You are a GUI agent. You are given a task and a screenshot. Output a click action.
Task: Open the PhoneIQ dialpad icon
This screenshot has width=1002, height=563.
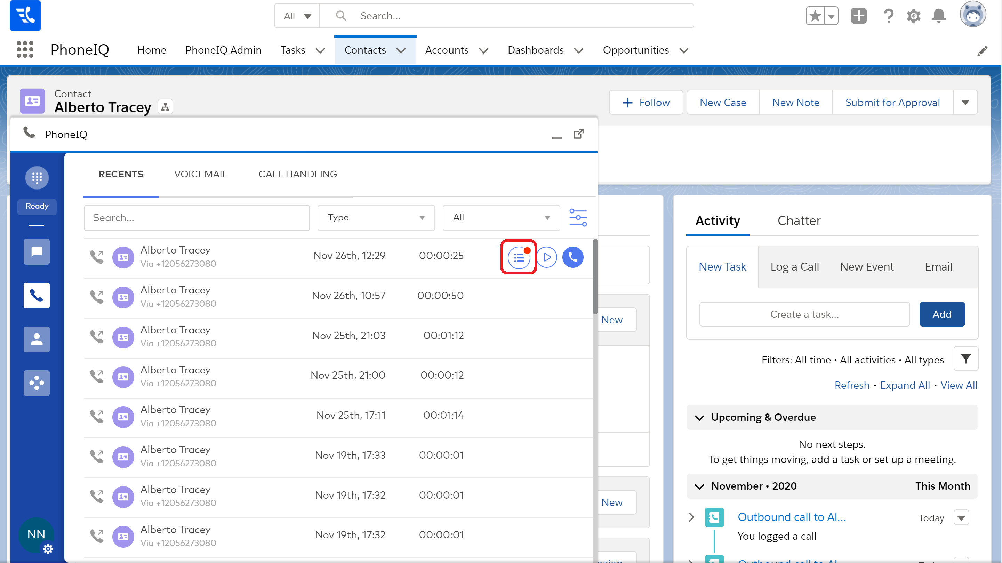click(x=37, y=178)
